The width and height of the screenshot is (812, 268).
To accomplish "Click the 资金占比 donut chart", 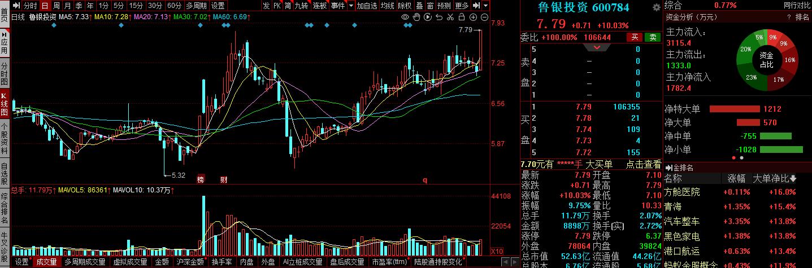I will coord(766,60).
